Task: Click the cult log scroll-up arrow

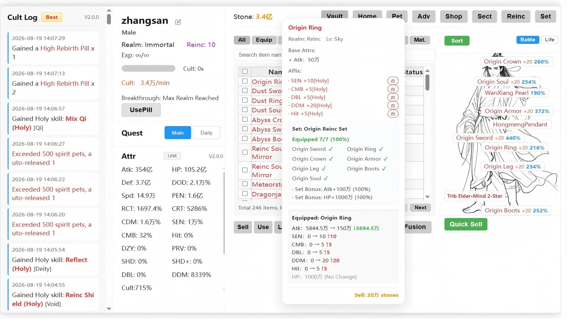Action: tap(109, 10)
